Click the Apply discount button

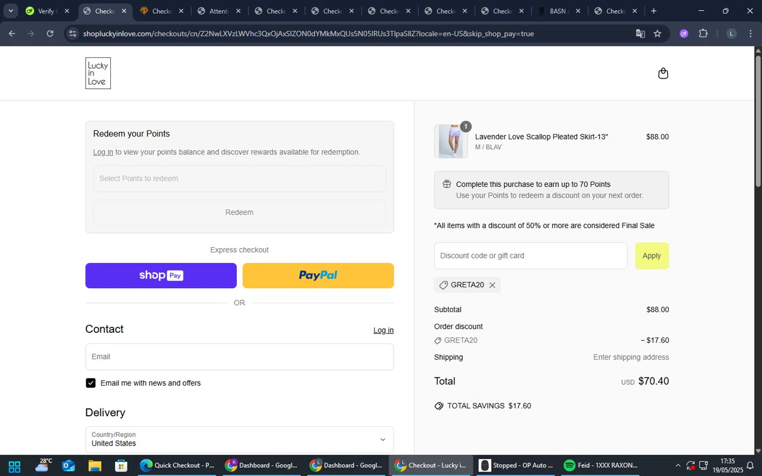[652, 256]
